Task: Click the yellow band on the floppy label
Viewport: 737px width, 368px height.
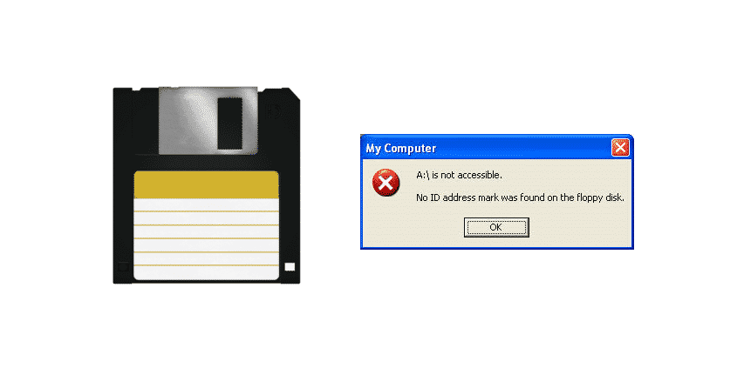Action: (x=207, y=184)
